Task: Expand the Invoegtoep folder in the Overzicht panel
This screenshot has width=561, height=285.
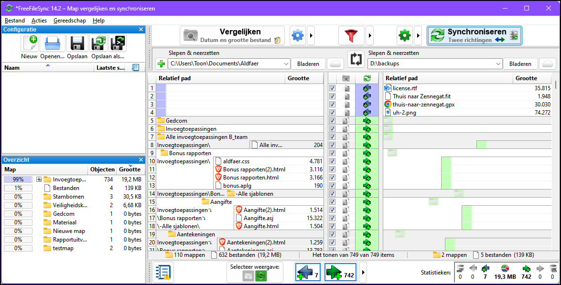Action: point(39,179)
